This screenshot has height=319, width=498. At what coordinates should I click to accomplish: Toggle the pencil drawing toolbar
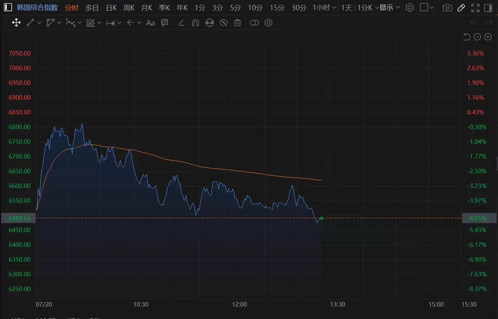coord(461,8)
